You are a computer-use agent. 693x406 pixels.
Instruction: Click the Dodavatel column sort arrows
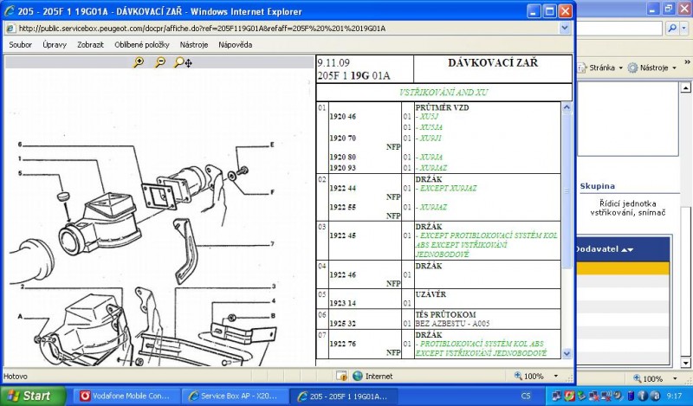click(622, 249)
